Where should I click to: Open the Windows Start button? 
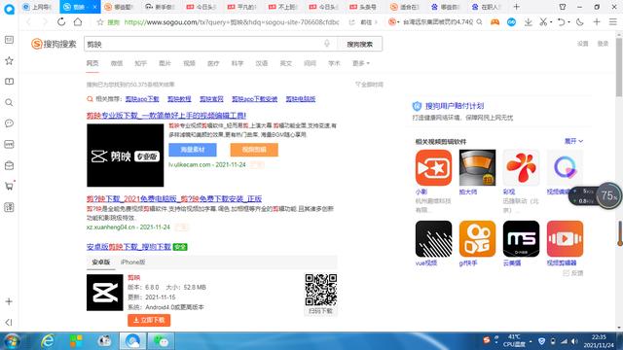(11, 341)
